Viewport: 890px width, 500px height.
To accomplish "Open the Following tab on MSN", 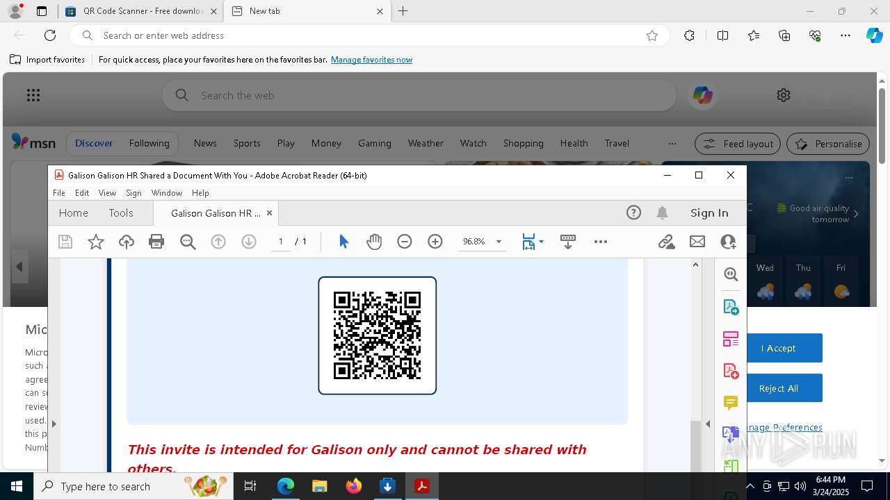I will tap(149, 143).
